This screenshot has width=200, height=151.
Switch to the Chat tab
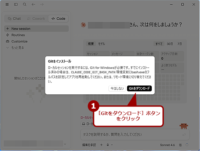[x=14, y=19]
